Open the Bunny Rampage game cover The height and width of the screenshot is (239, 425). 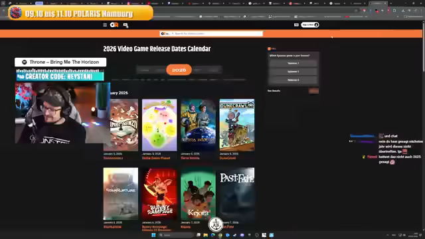click(x=159, y=194)
